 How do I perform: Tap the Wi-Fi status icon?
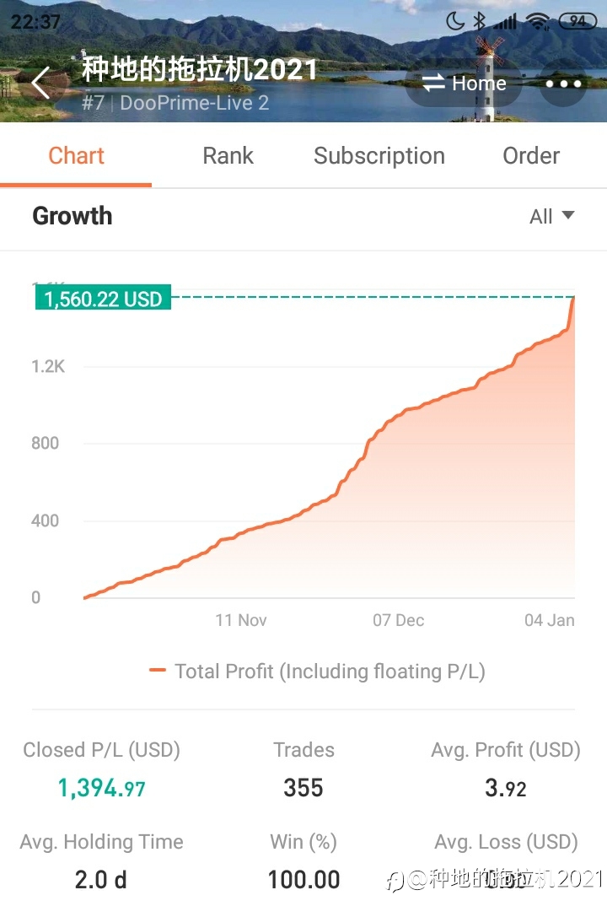point(537,22)
